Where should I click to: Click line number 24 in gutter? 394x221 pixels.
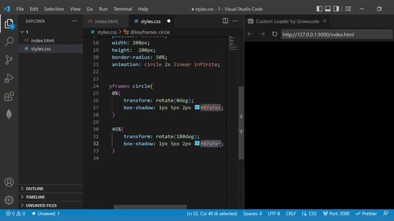tap(96, 86)
